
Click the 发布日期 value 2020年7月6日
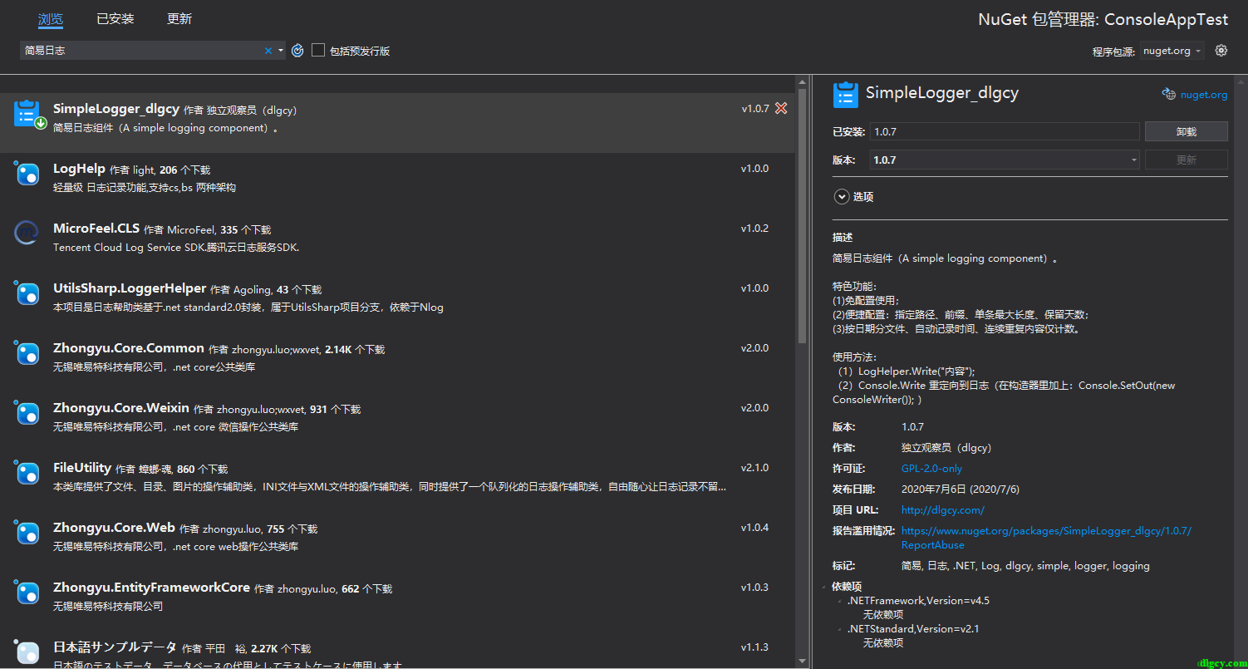[x=960, y=489]
